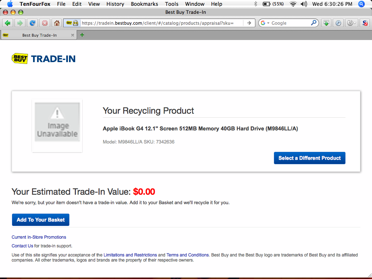Click the Bluetooth status icon
The width and height of the screenshot is (372, 279).
coord(255,4)
